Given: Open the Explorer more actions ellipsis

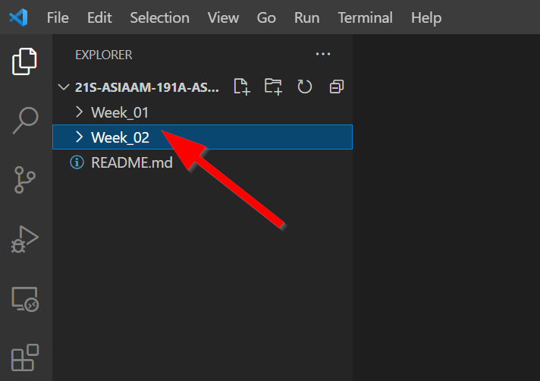Looking at the screenshot, I should (x=323, y=54).
